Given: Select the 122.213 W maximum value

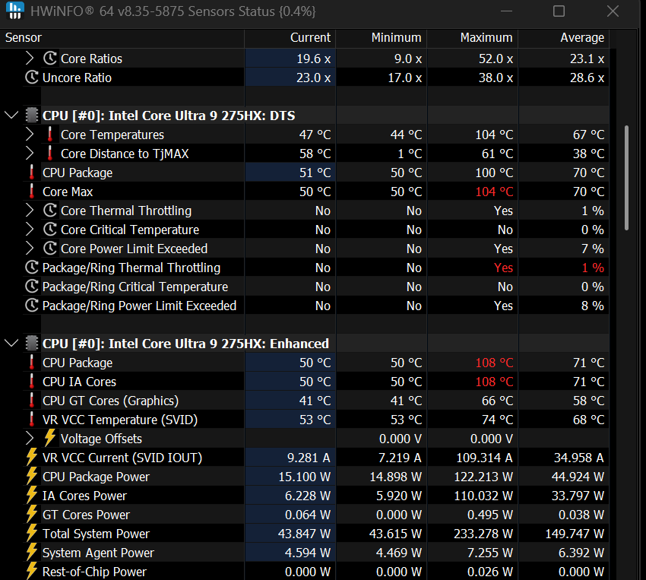Looking at the screenshot, I should [x=483, y=477].
